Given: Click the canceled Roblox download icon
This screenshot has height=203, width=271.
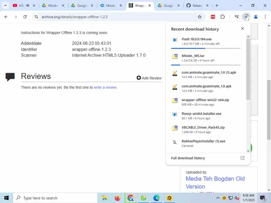Looking at the screenshot, I should pos(175,142).
